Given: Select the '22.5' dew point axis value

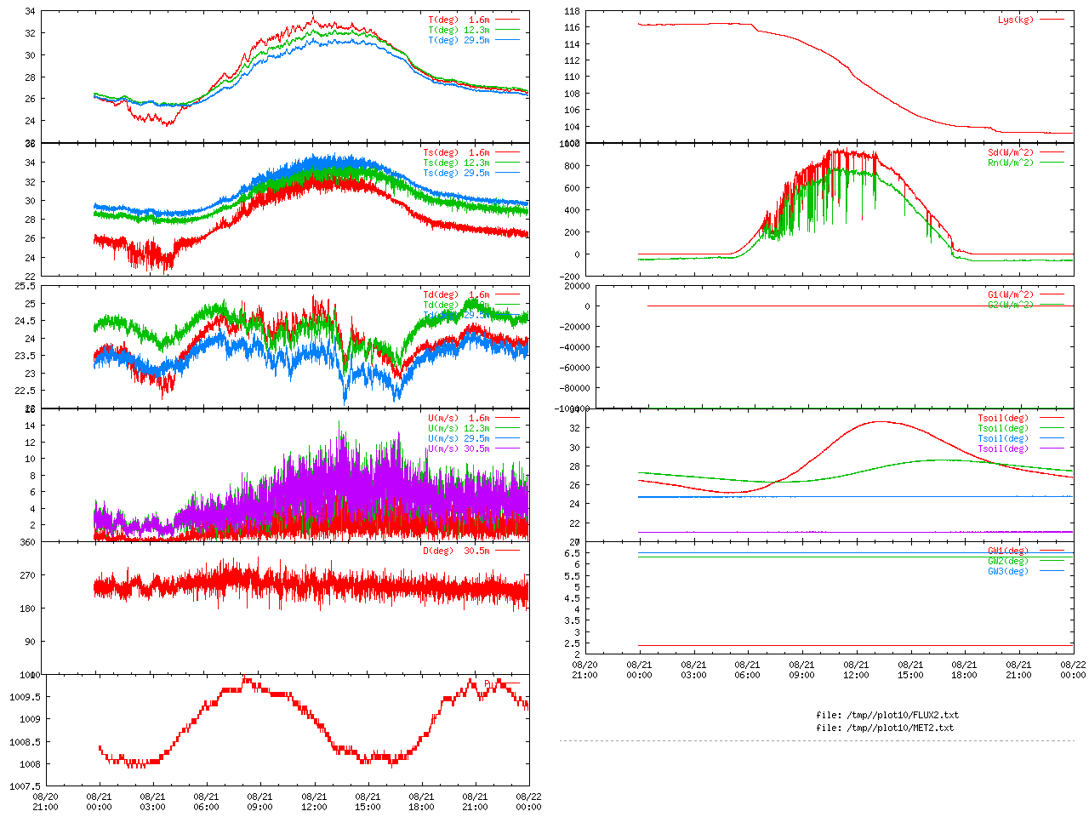Looking at the screenshot, I should [x=26, y=391].
